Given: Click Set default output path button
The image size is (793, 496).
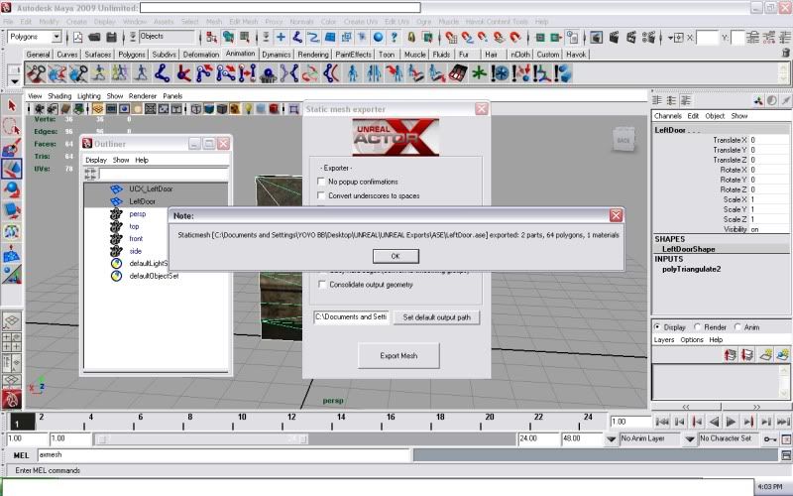Looking at the screenshot, I should pyautogui.click(x=436, y=317).
